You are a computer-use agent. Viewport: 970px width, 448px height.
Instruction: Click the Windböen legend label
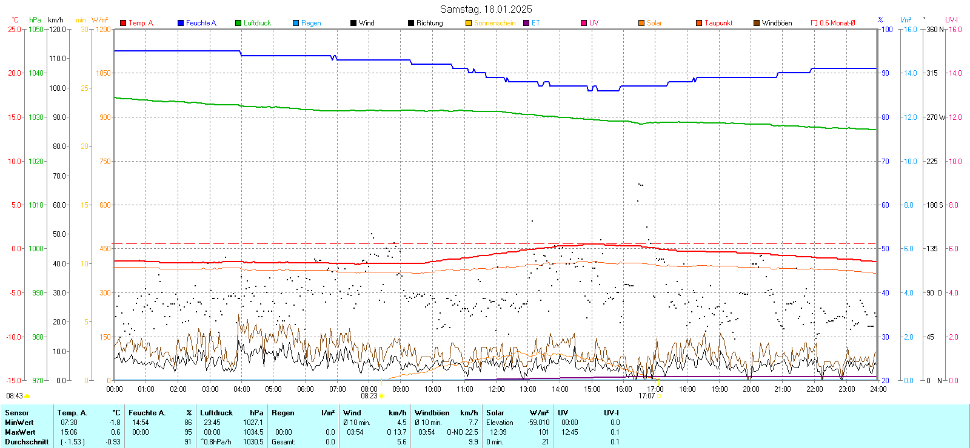(777, 23)
